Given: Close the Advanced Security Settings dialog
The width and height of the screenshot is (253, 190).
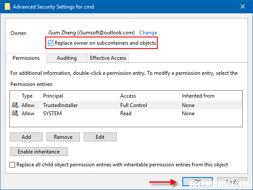Looking at the screenshot, I should [x=243, y=6].
